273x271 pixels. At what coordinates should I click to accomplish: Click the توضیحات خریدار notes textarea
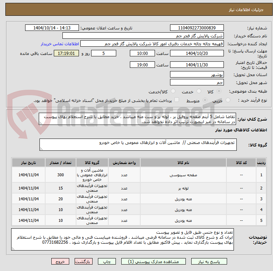122,239
